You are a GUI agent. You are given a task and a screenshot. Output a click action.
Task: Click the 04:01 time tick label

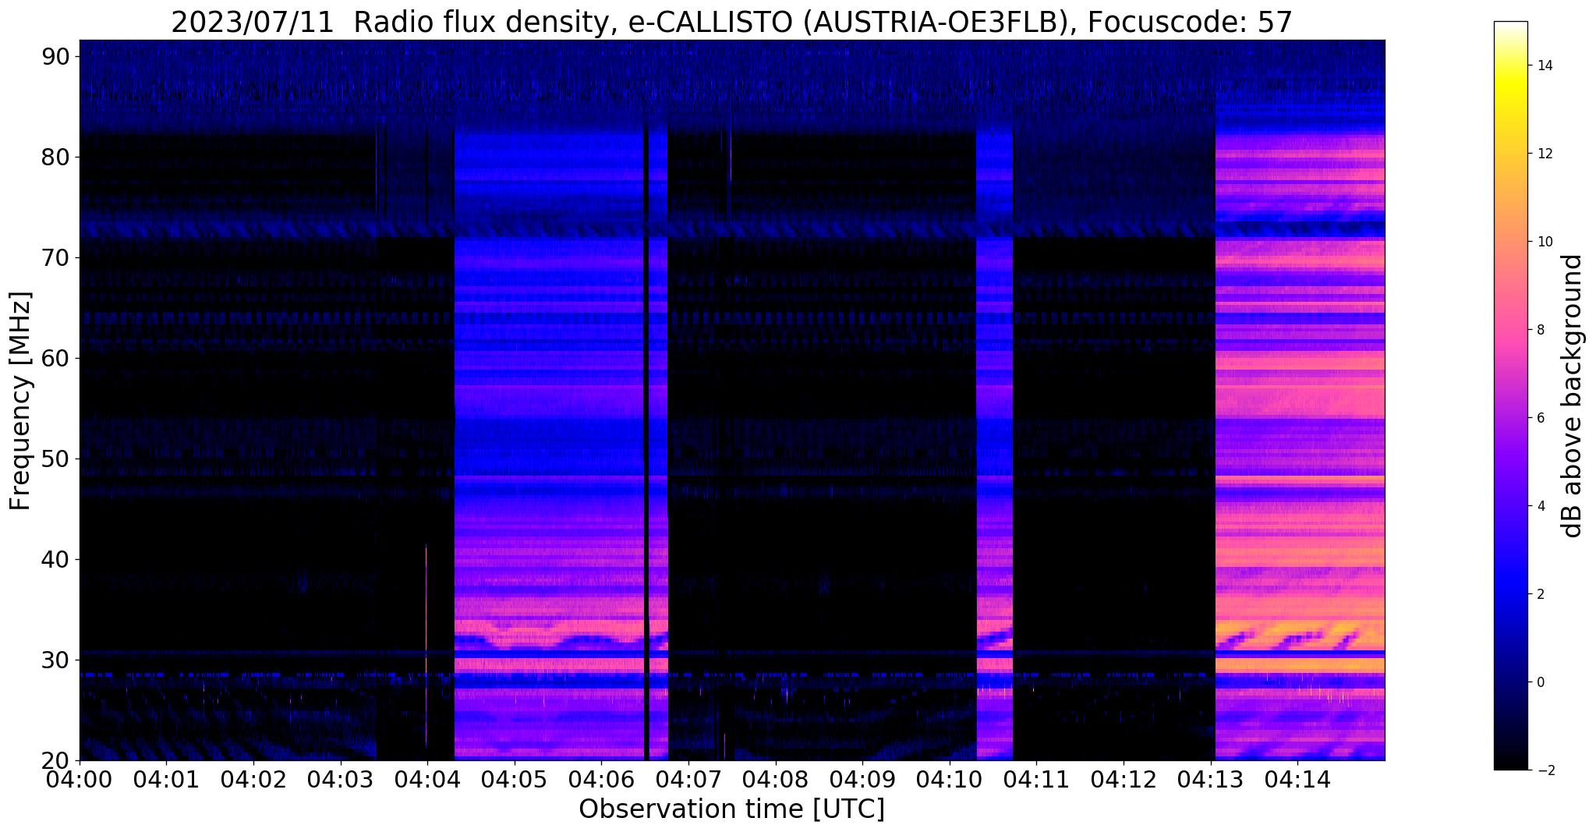click(167, 778)
